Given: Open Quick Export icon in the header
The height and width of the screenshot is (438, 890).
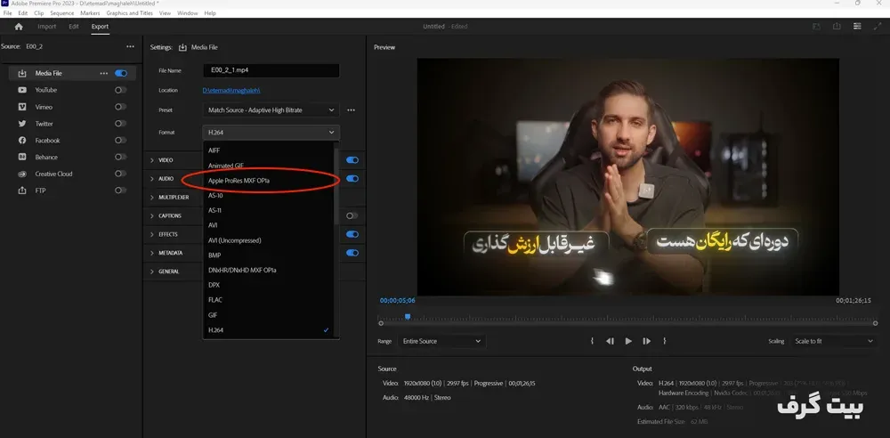Looking at the screenshot, I should [837, 26].
